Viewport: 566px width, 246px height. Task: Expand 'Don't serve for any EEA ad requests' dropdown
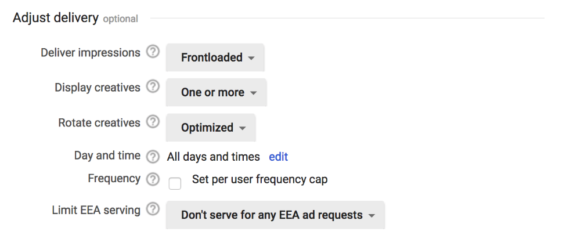coord(275,215)
